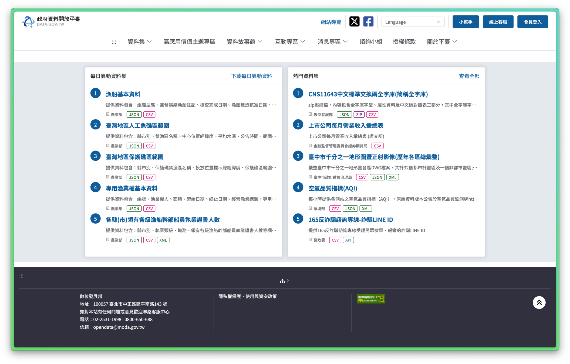
Task: Open the X (Twitter) social icon
Action: pos(354,22)
